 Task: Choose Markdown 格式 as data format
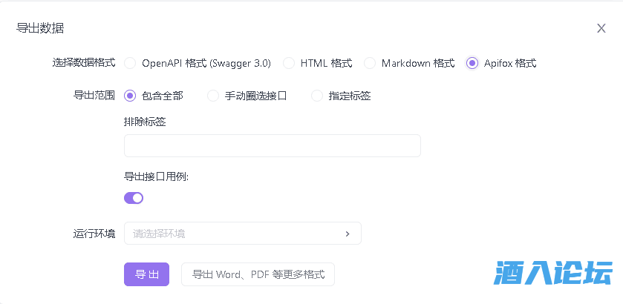tap(370, 63)
